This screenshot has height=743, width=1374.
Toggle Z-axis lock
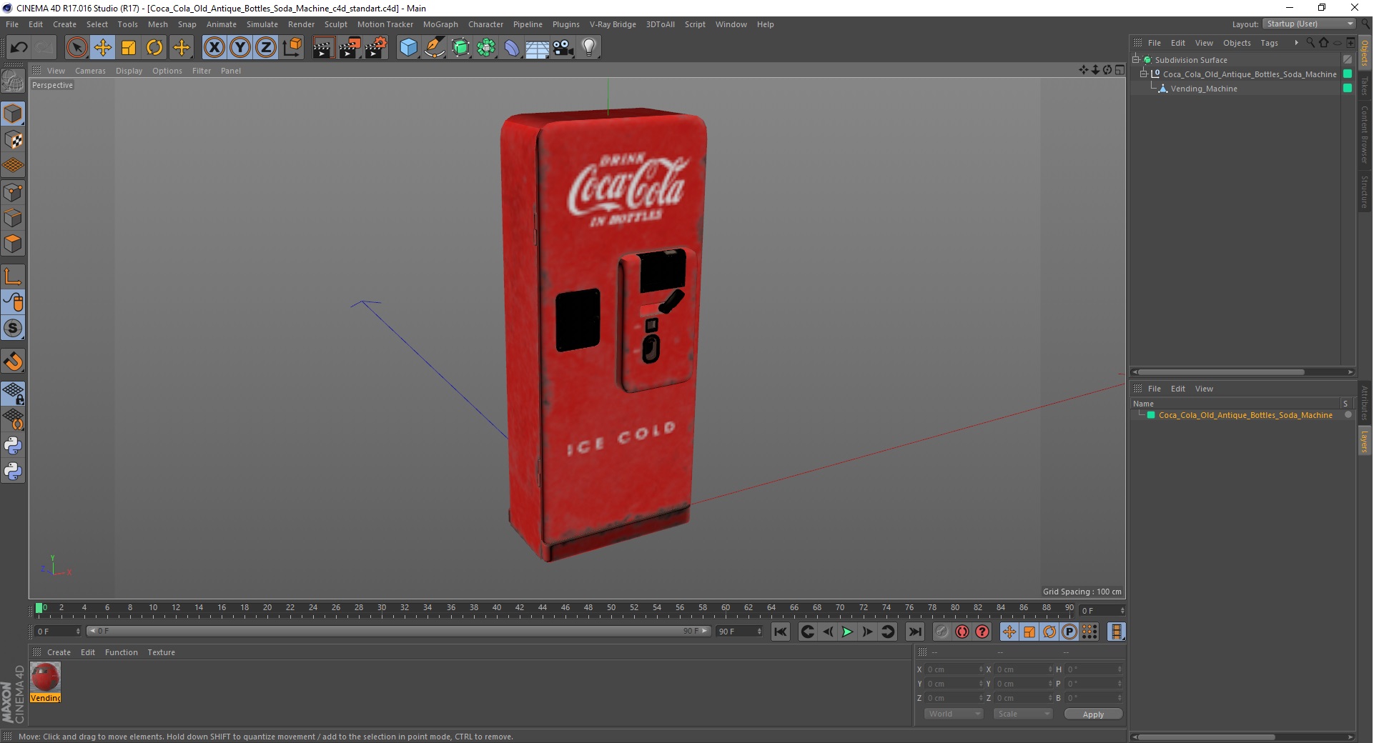point(266,48)
